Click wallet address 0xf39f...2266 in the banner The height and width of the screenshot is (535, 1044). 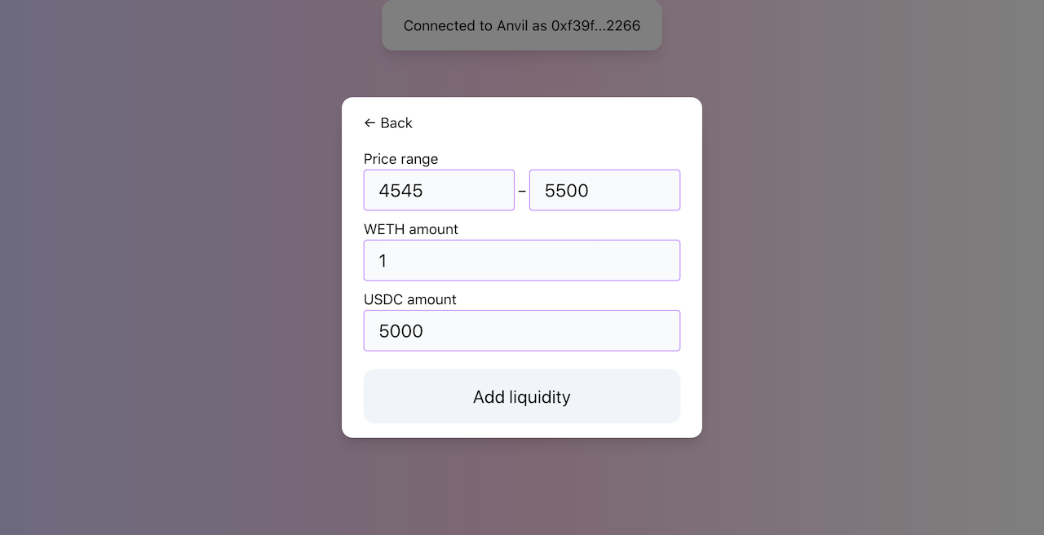click(595, 25)
